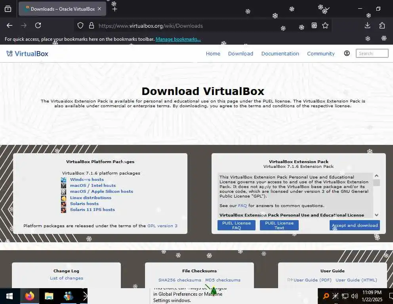393x304 pixels.
Task: Click the Accept and download button
Action: tap(355, 225)
